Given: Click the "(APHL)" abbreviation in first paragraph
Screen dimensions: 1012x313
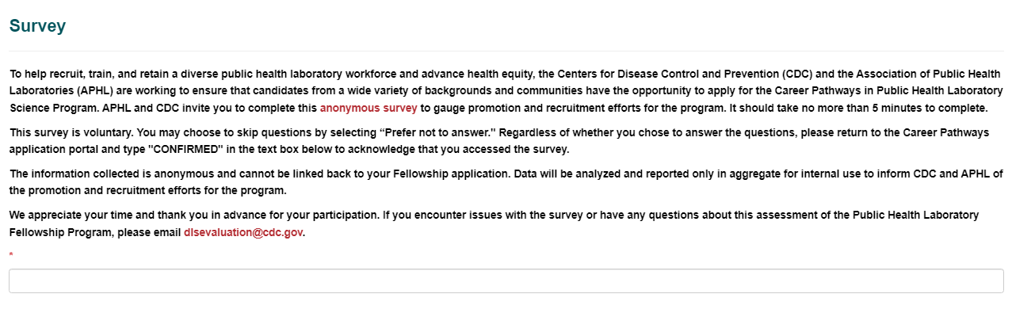Looking at the screenshot, I should [97, 90].
